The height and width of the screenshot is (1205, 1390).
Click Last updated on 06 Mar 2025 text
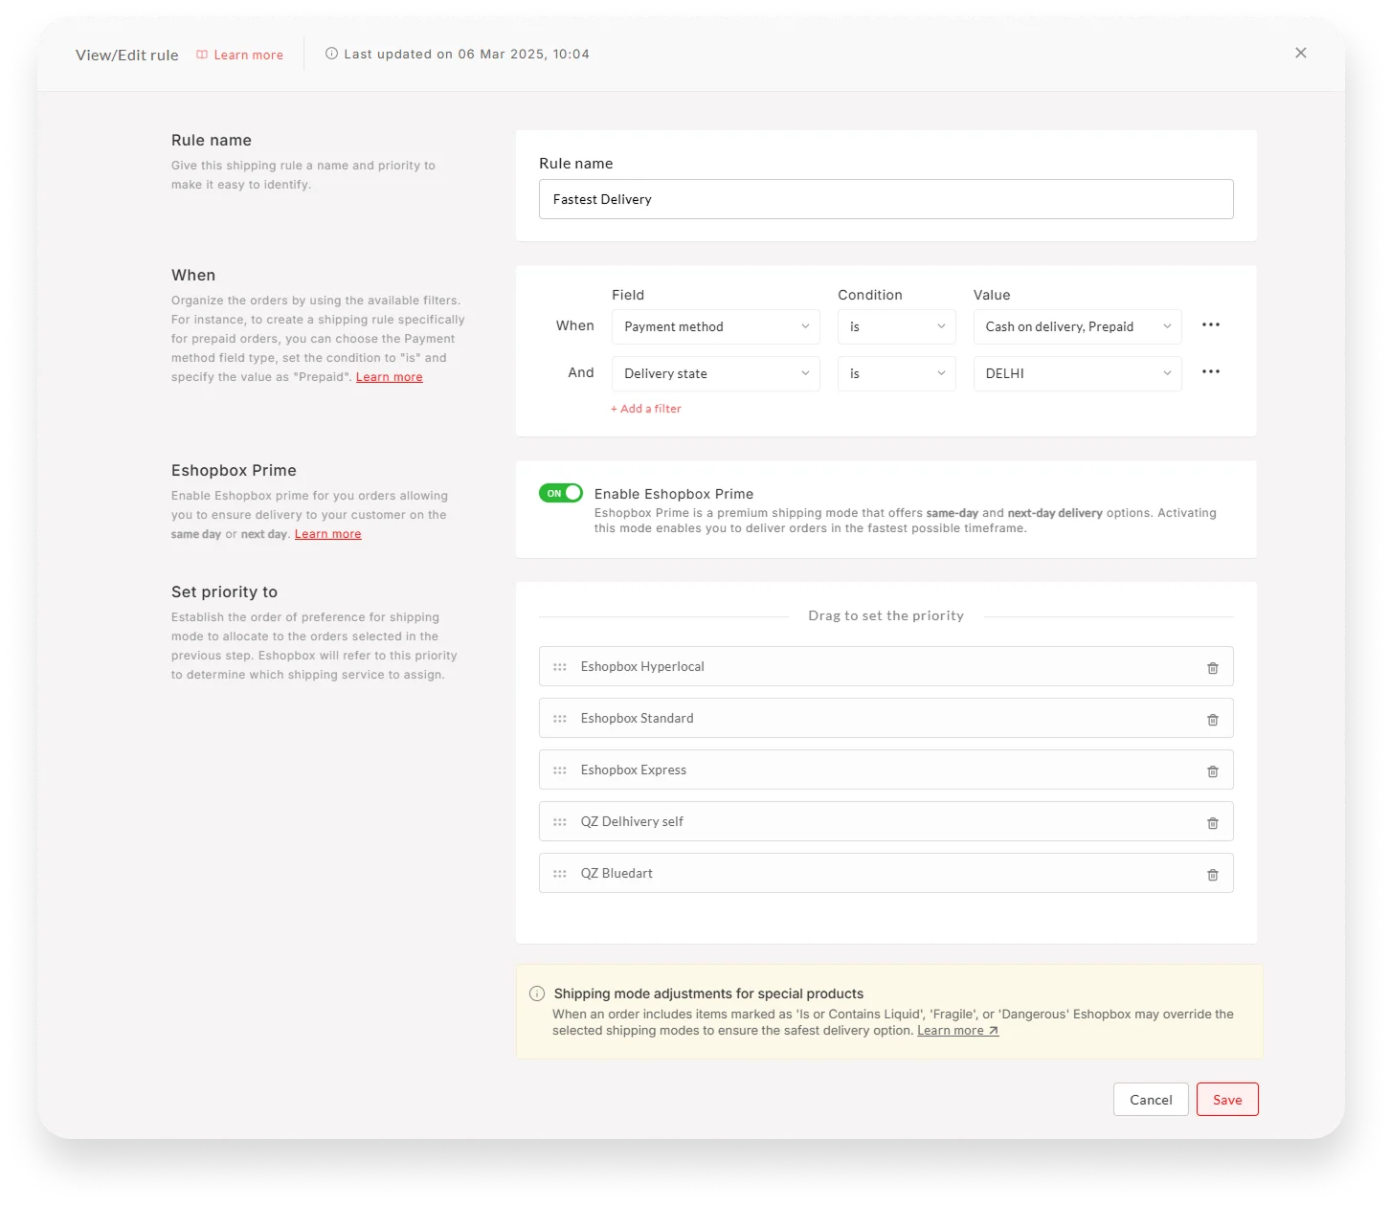tap(466, 54)
